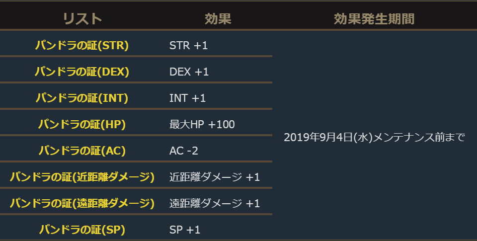The image size is (477, 241).
Task: Select the INT +1 effect text
Action: click(x=187, y=98)
